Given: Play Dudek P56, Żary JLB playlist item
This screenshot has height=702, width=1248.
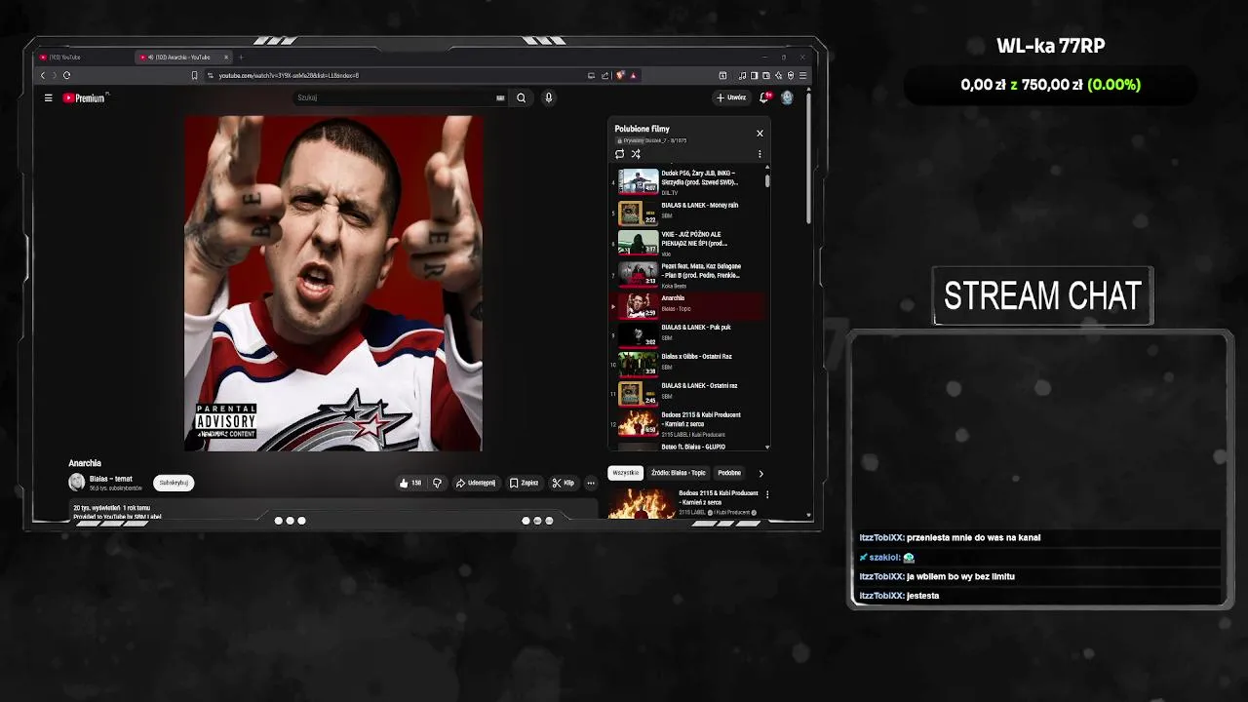Looking at the screenshot, I should tap(687, 181).
